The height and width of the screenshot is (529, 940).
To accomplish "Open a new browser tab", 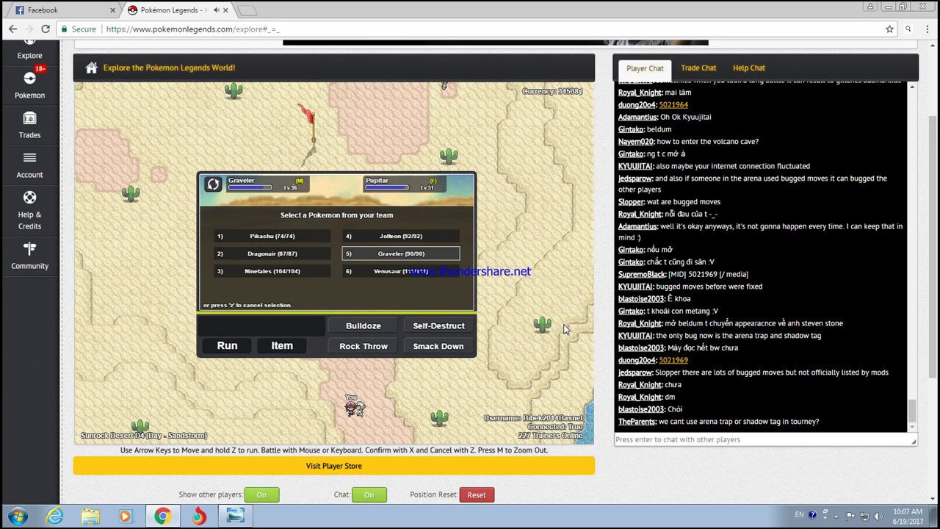I will (247, 10).
